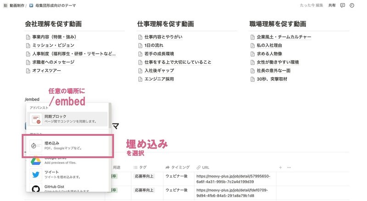The height and width of the screenshot is (201, 367).
Task: Open page エンジニア採用
Action: click(159, 79)
